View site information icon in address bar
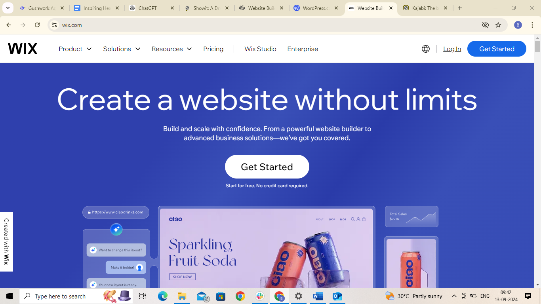 tap(54, 25)
